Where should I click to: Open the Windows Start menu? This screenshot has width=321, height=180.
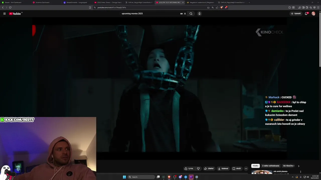click(124, 177)
